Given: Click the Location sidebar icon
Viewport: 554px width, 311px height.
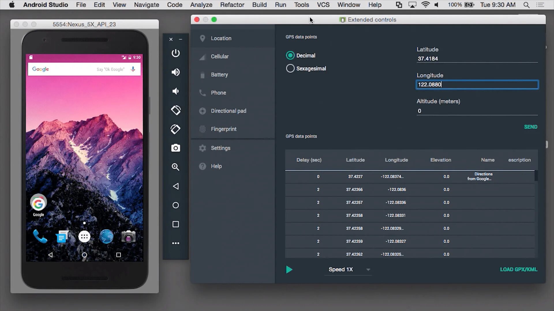Looking at the screenshot, I should (x=202, y=38).
